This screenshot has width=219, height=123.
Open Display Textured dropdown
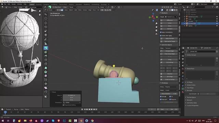coord(171,48)
